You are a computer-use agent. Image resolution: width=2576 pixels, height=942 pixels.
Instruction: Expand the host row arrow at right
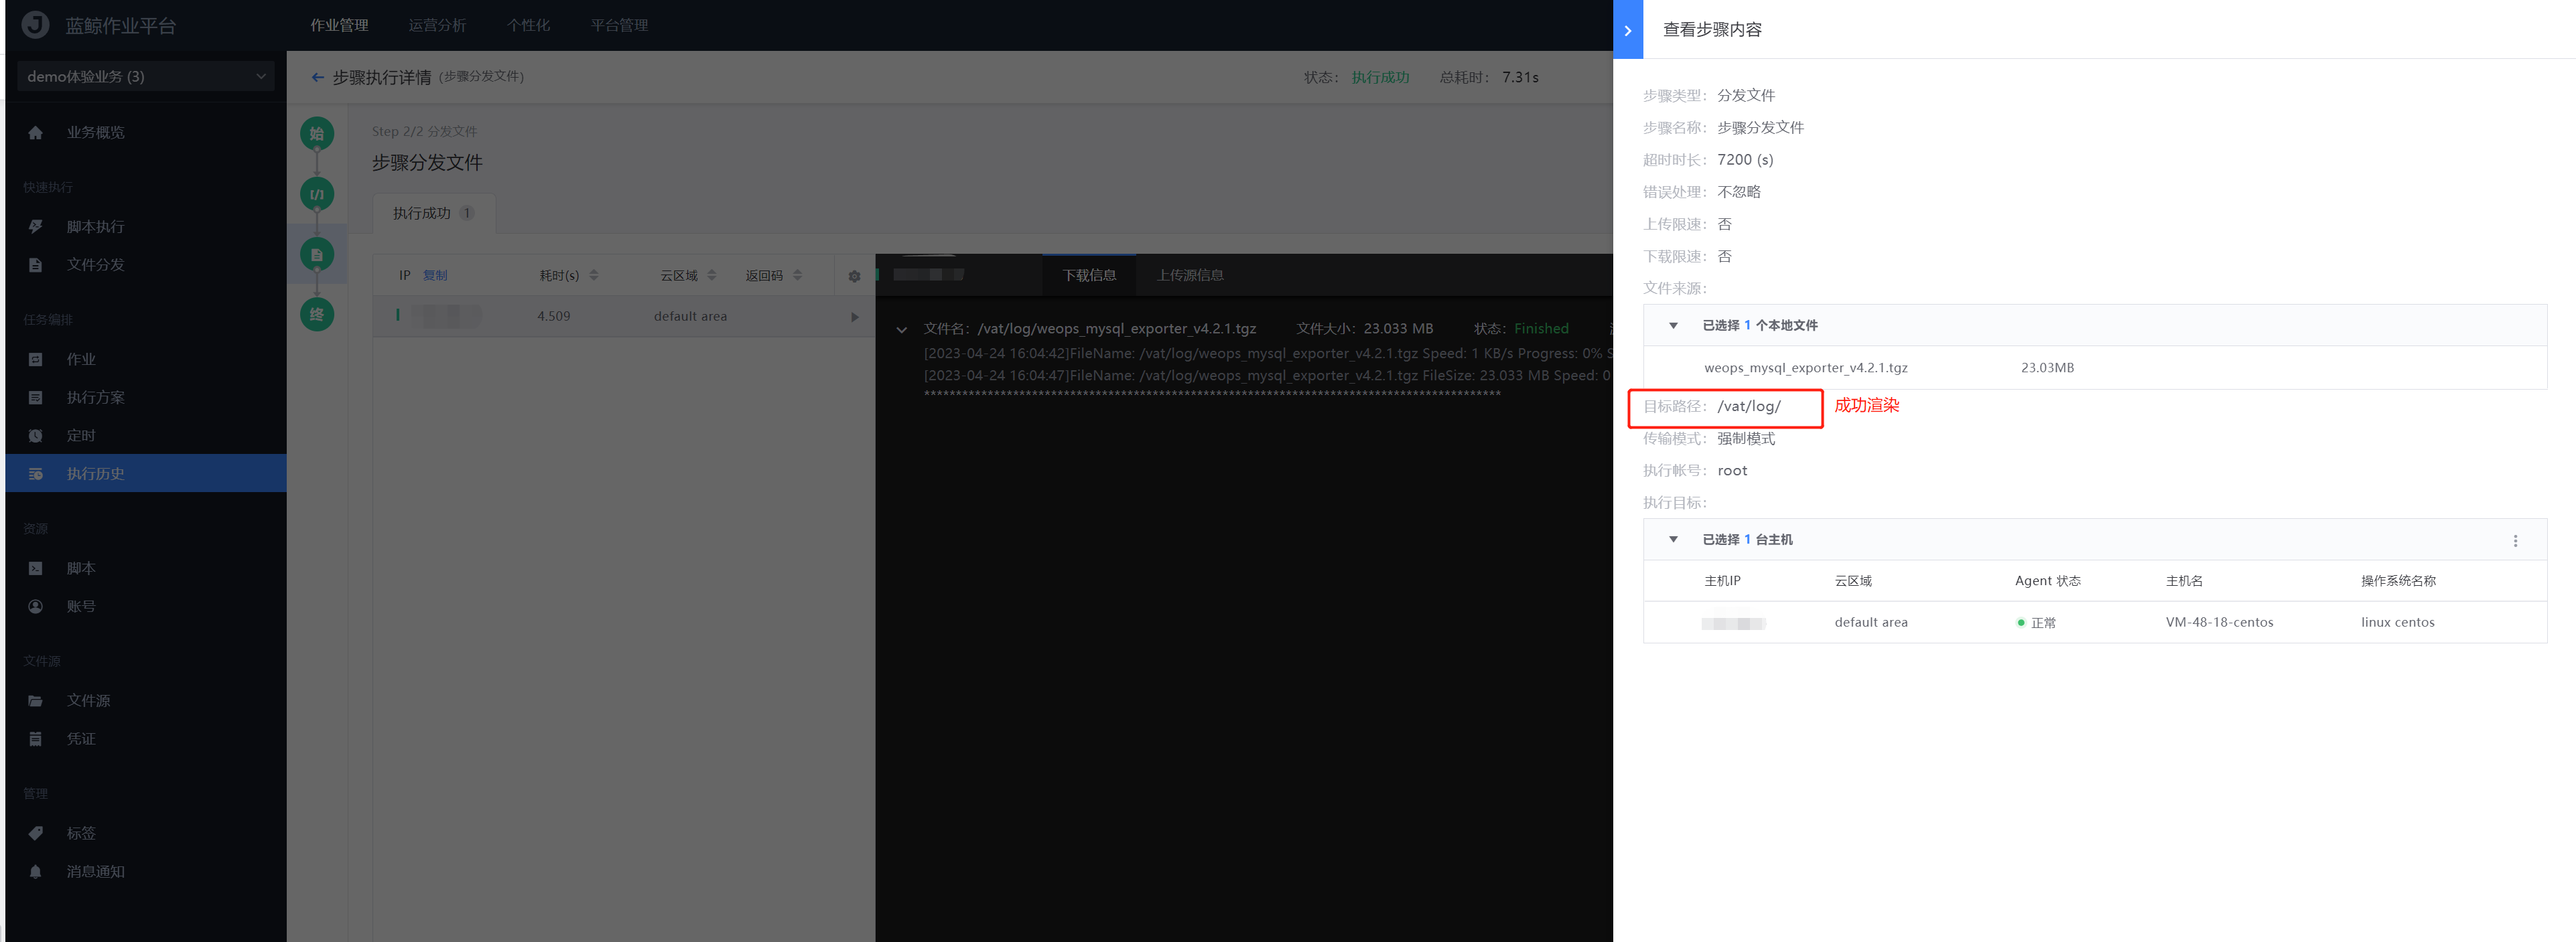pyautogui.click(x=855, y=317)
